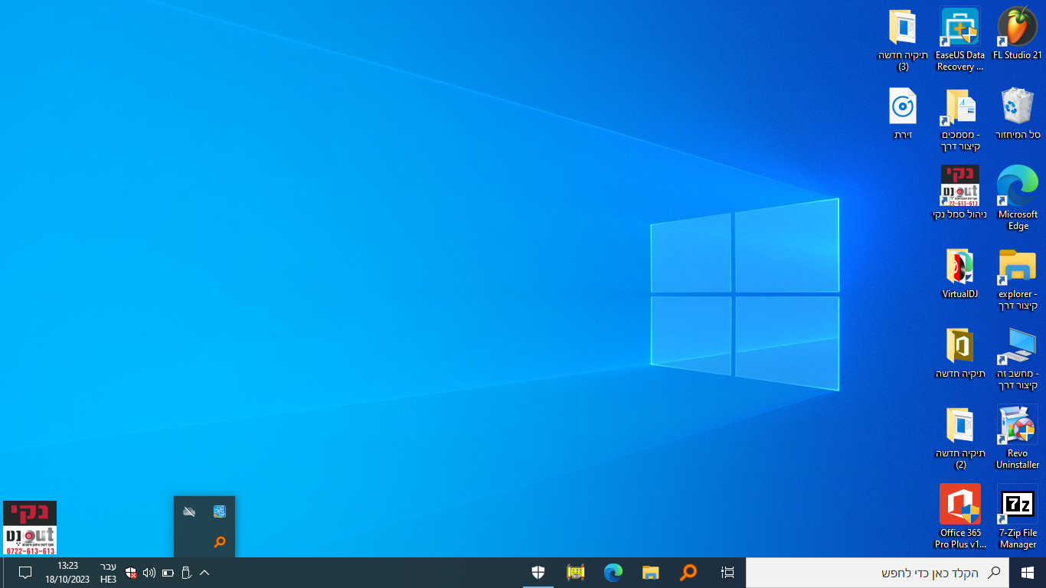Screen dimensions: 1046x588
Task: Open the orange magnifier app in taskbar
Action: 689,573
